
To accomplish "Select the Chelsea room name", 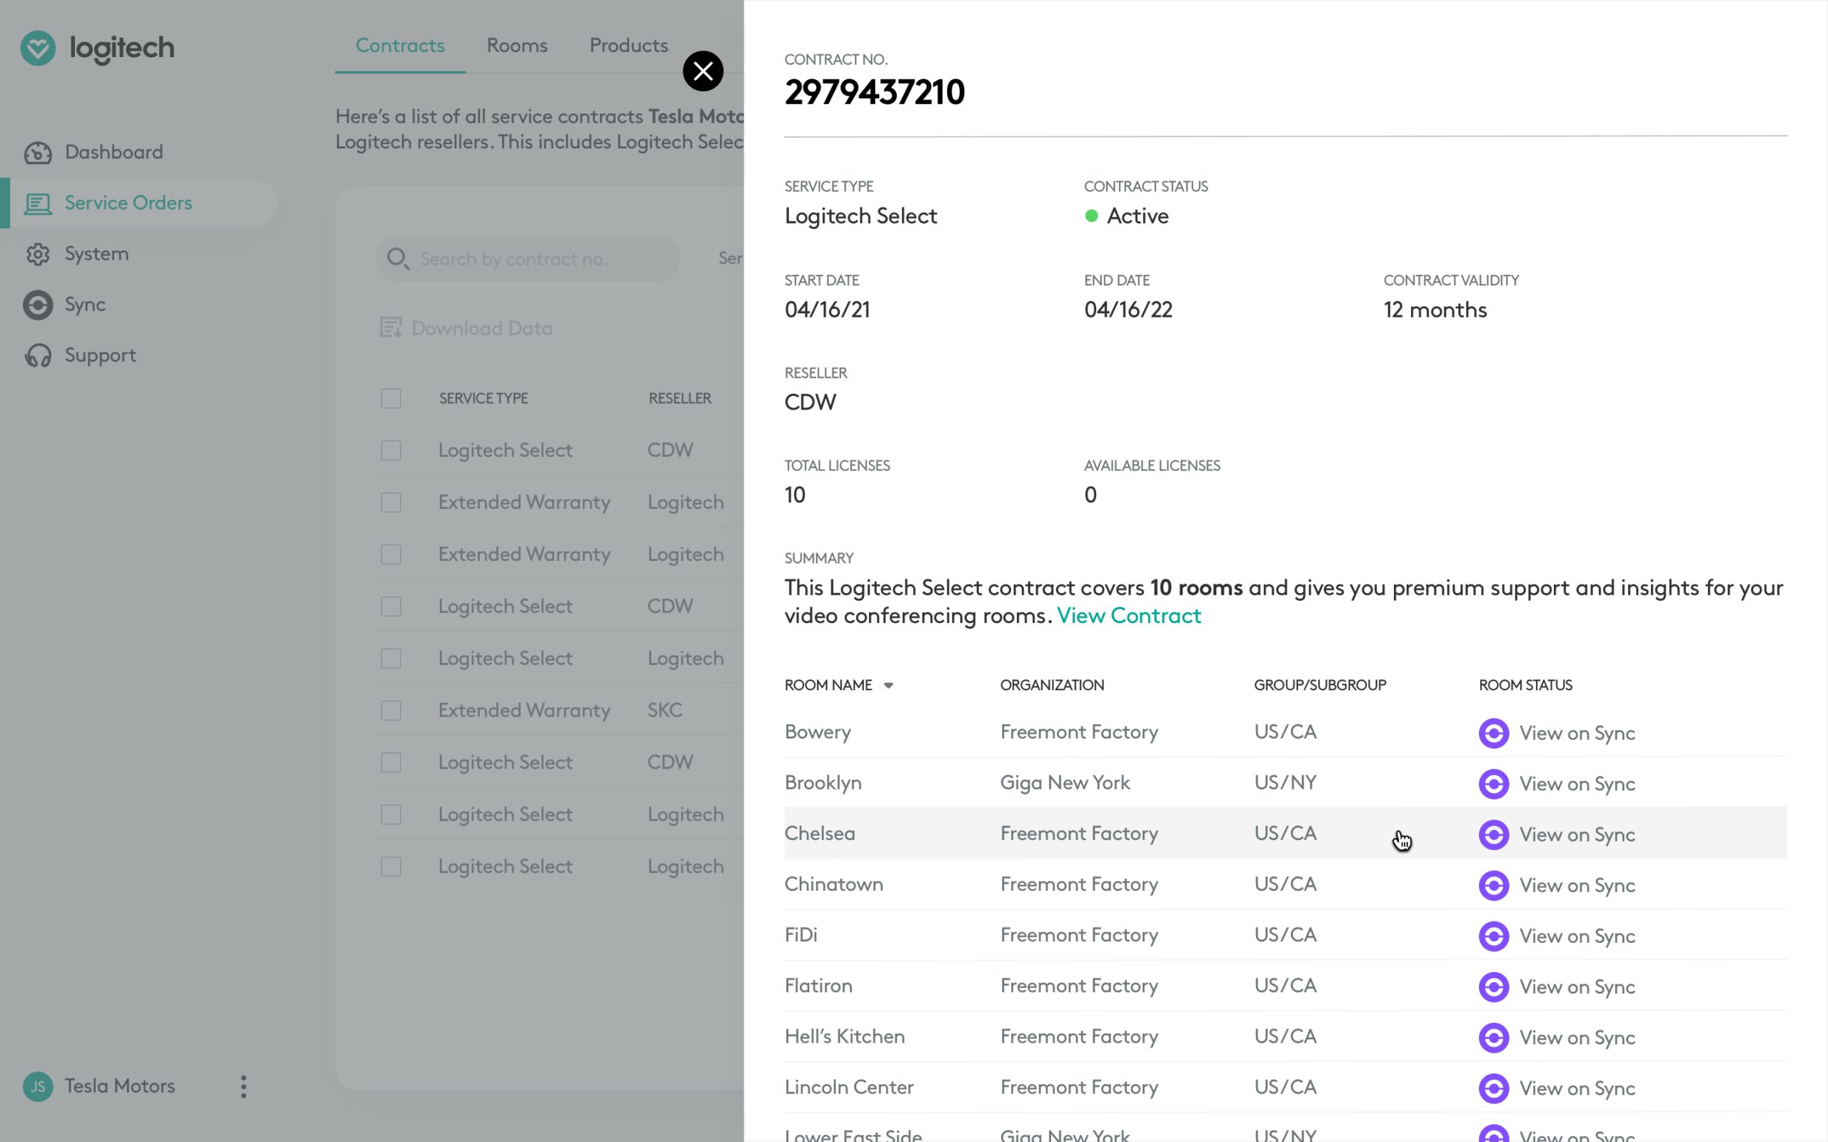I will [x=820, y=833].
